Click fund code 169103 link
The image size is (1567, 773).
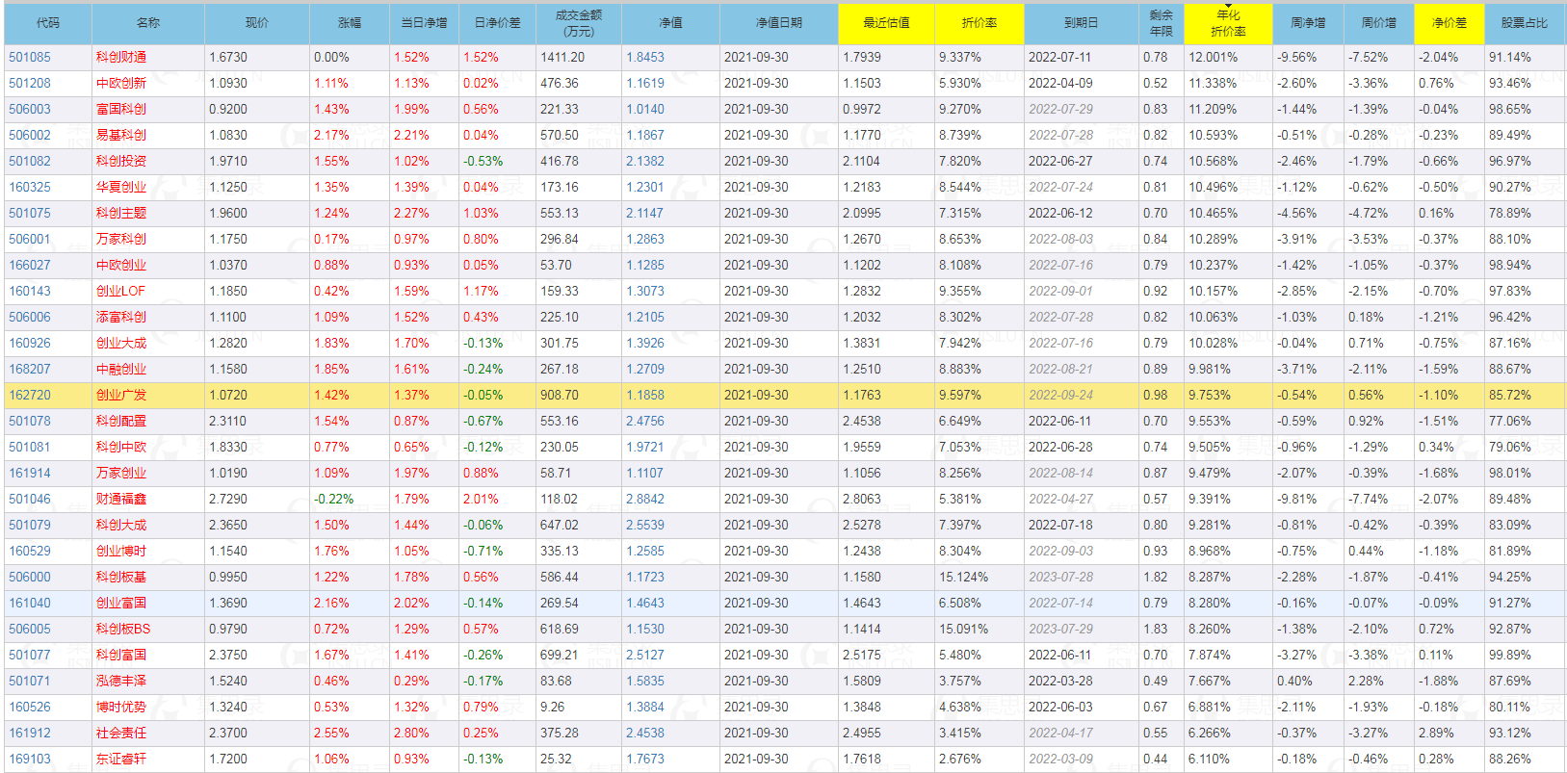pyautogui.click(x=30, y=760)
